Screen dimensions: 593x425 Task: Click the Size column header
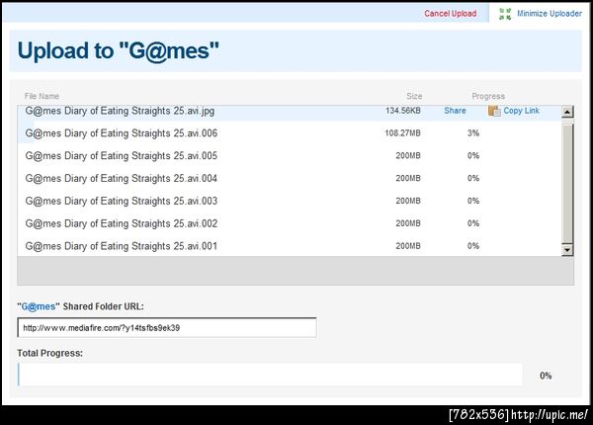(x=414, y=96)
